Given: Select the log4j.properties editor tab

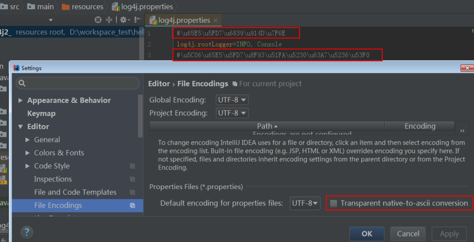Looking at the screenshot, I should [183, 21].
